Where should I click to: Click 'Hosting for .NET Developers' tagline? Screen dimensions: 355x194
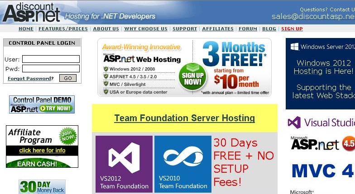click(110, 16)
